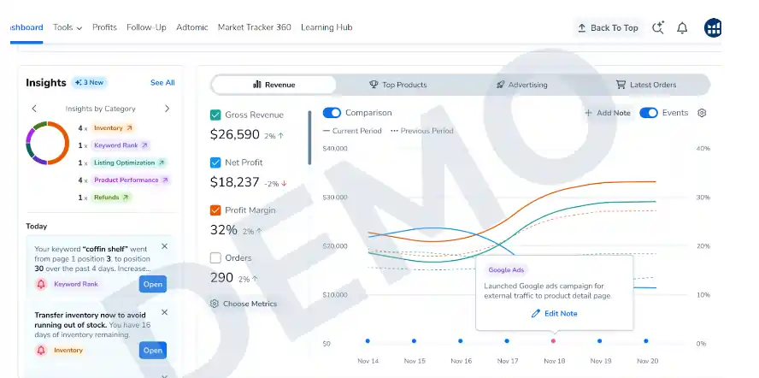The height and width of the screenshot is (378, 759).
Task: Click the notification bell icon
Action: (x=682, y=27)
